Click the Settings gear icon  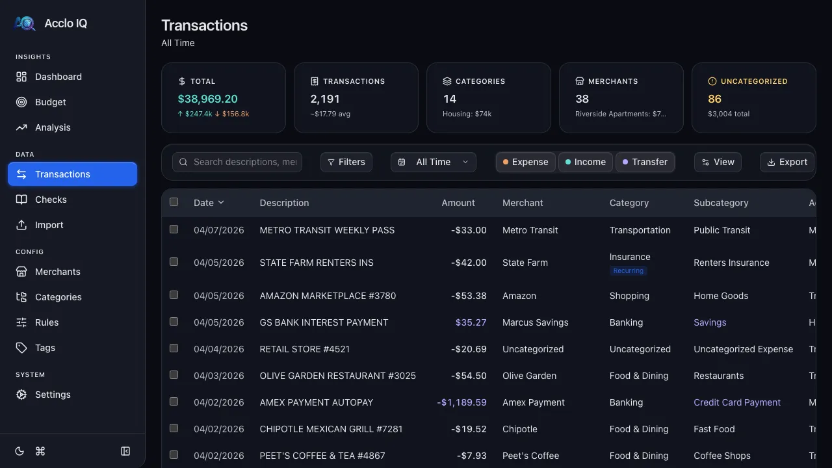(21, 395)
